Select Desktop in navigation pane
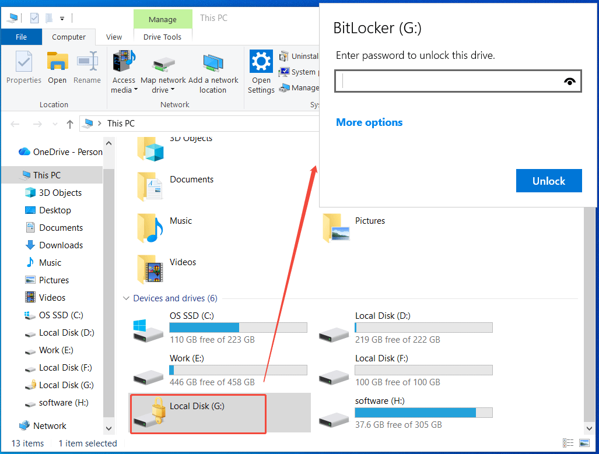 tap(48, 210)
